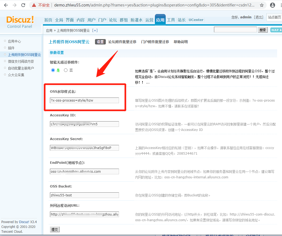The image size is (282, 236).
Task: Open 微信支付阅读内容 in the sidebar
Action: coord(21,61)
